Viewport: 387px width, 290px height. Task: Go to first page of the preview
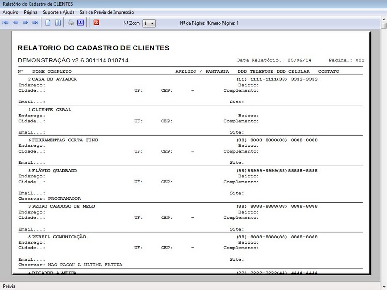(6, 23)
